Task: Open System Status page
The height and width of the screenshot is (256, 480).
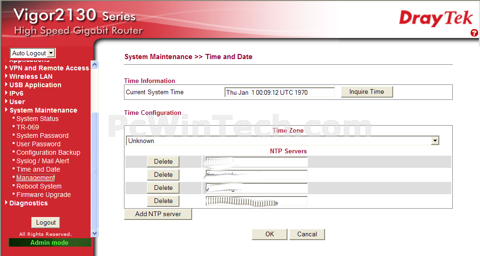Action: 38,119
